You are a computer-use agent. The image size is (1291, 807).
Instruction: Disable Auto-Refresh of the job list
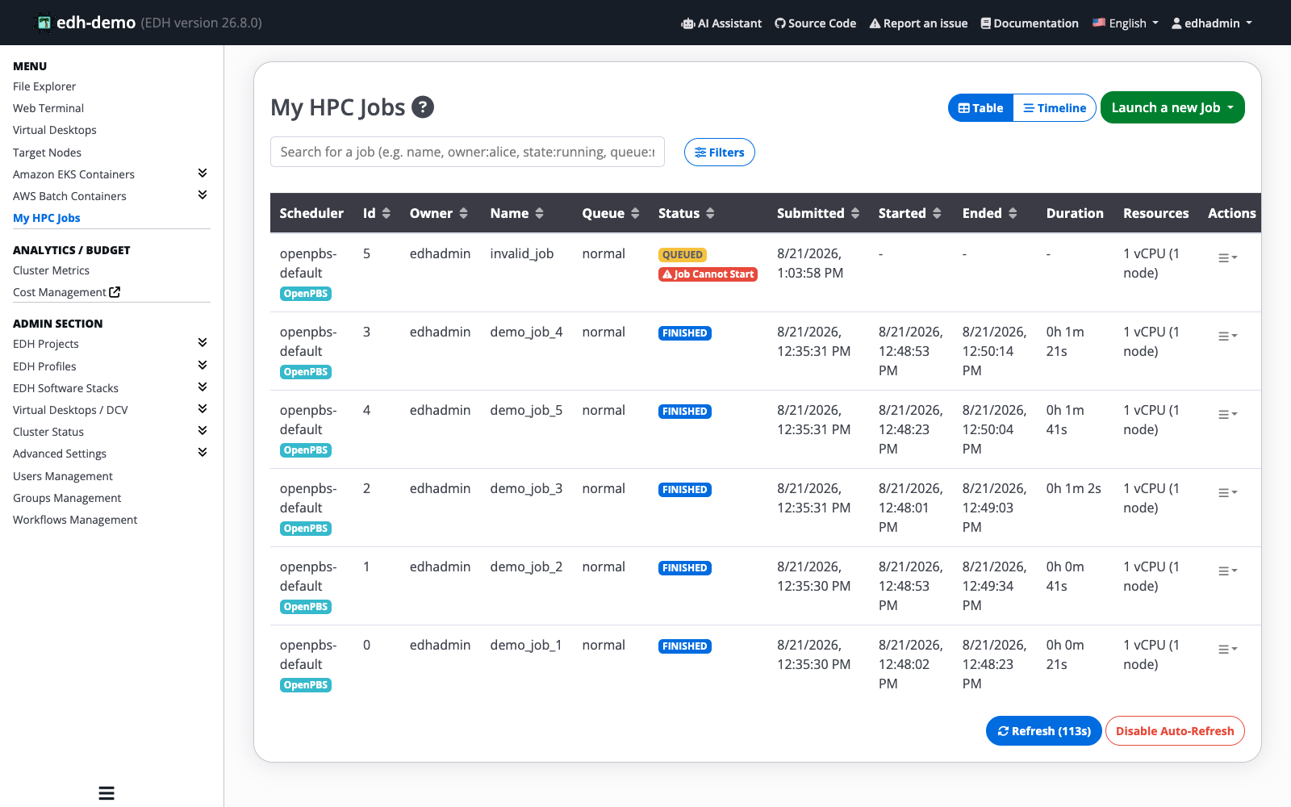1175,731
